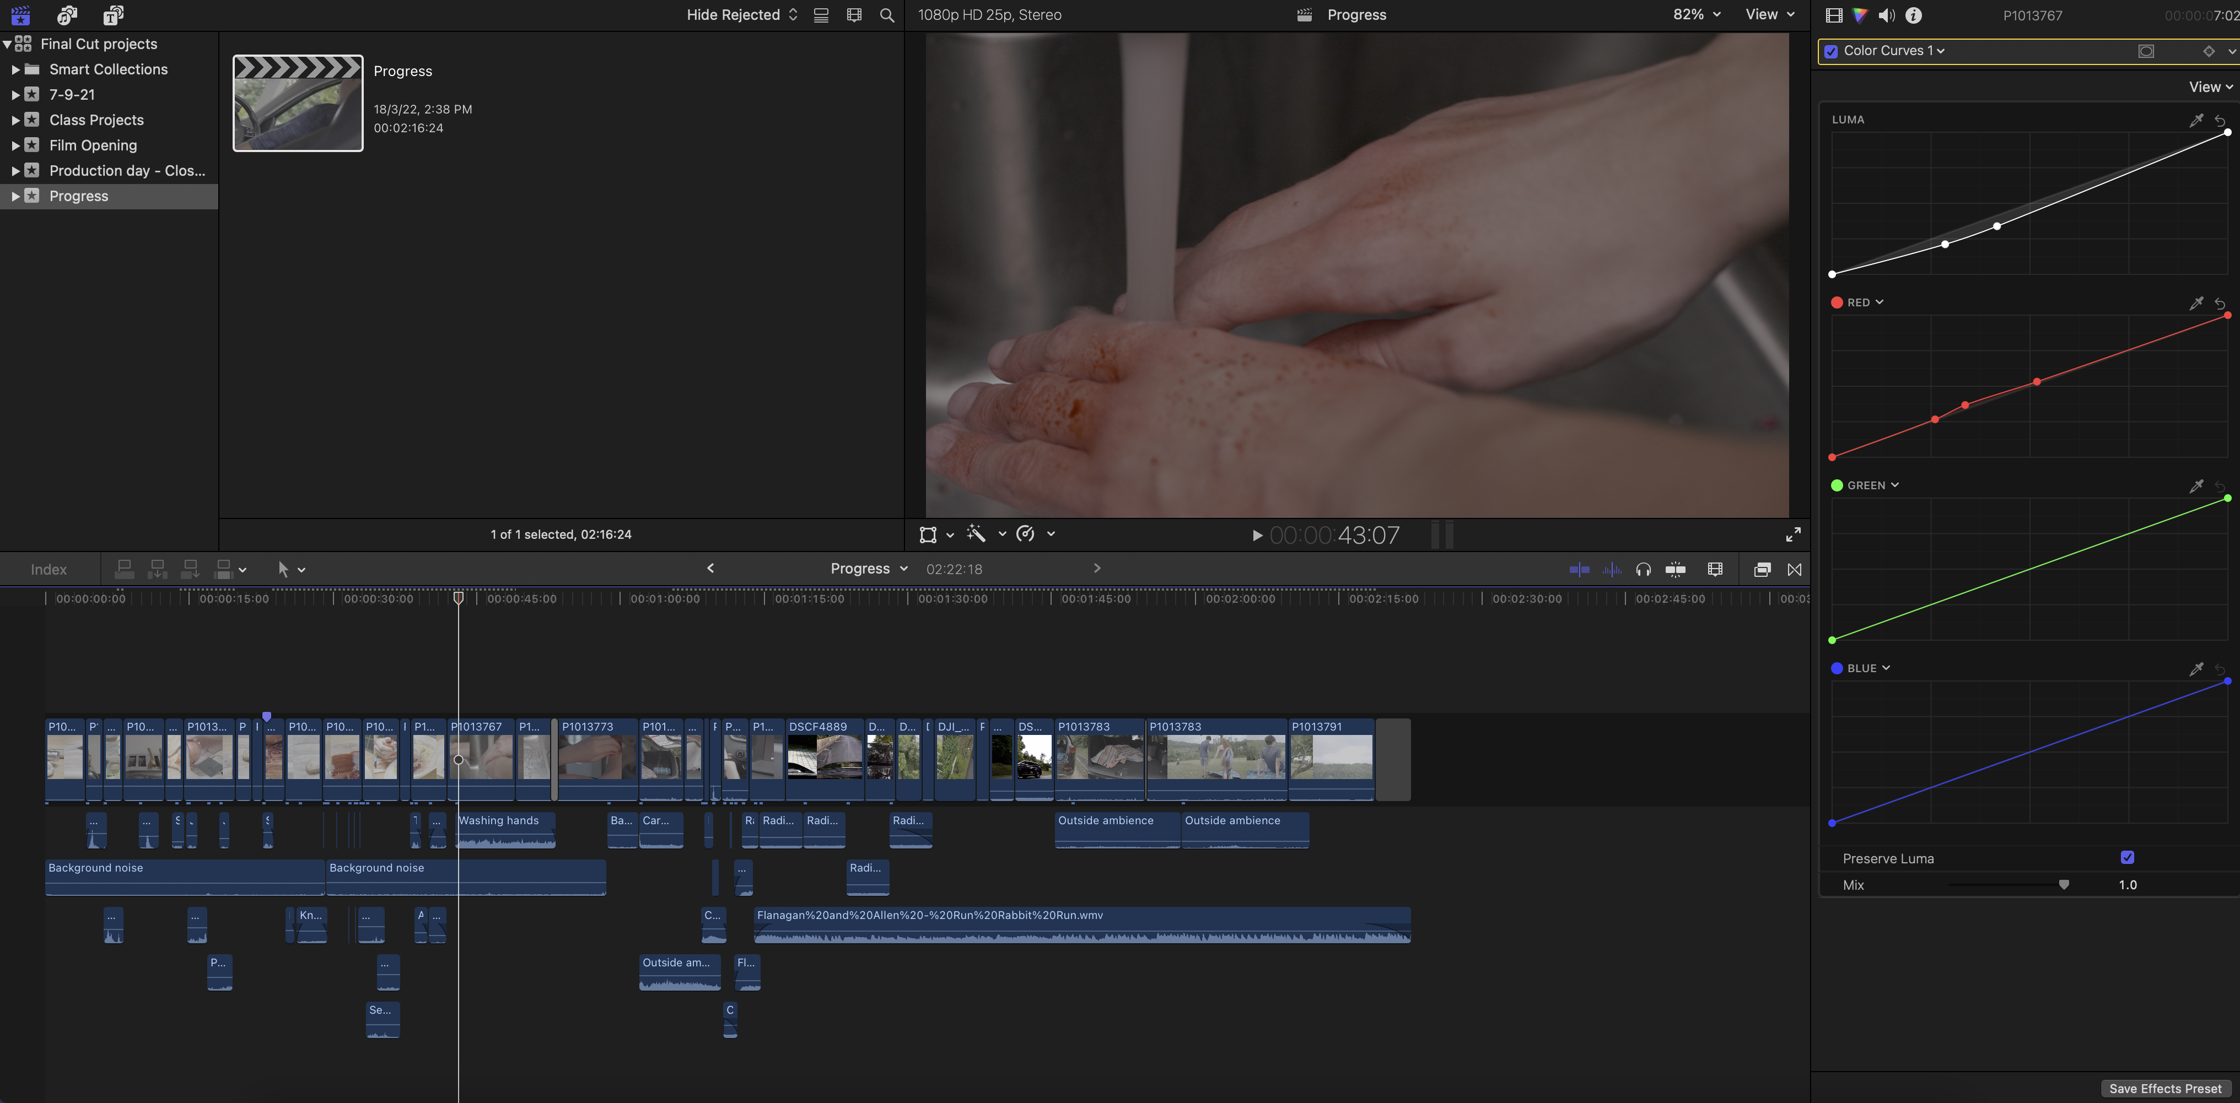Open the Titles and Generators sidebar
2240x1103 pixels.
click(x=113, y=15)
